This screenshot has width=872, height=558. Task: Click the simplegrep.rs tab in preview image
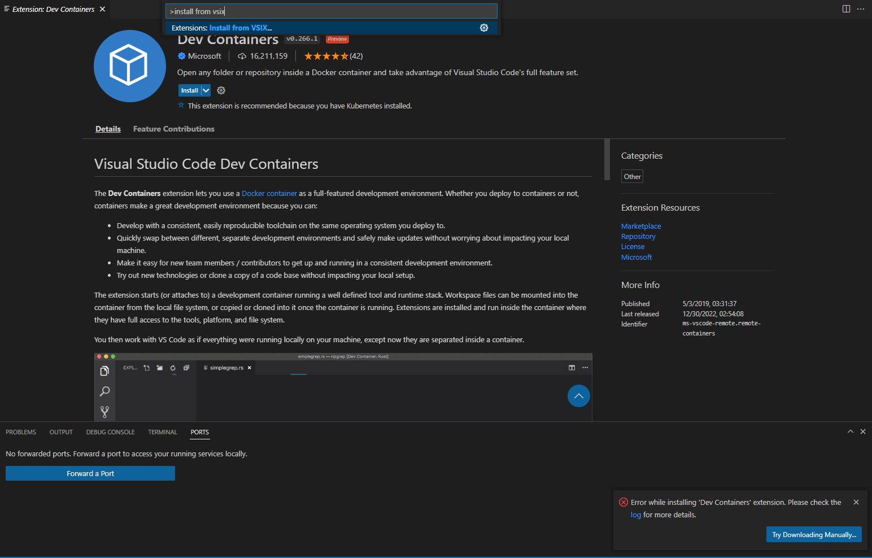coord(226,368)
